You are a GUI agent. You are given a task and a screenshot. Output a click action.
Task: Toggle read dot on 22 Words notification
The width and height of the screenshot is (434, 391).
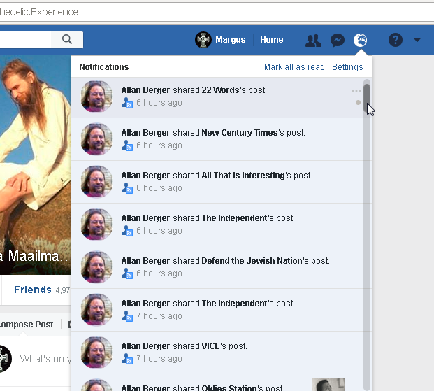(358, 103)
